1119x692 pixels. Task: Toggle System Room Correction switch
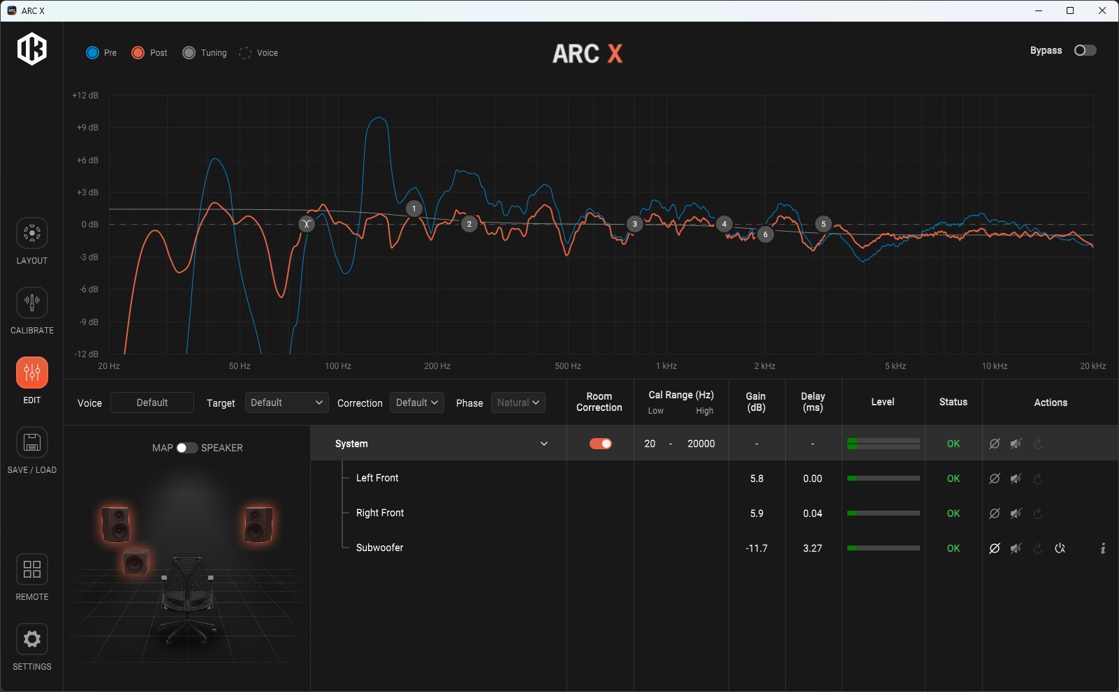point(601,444)
